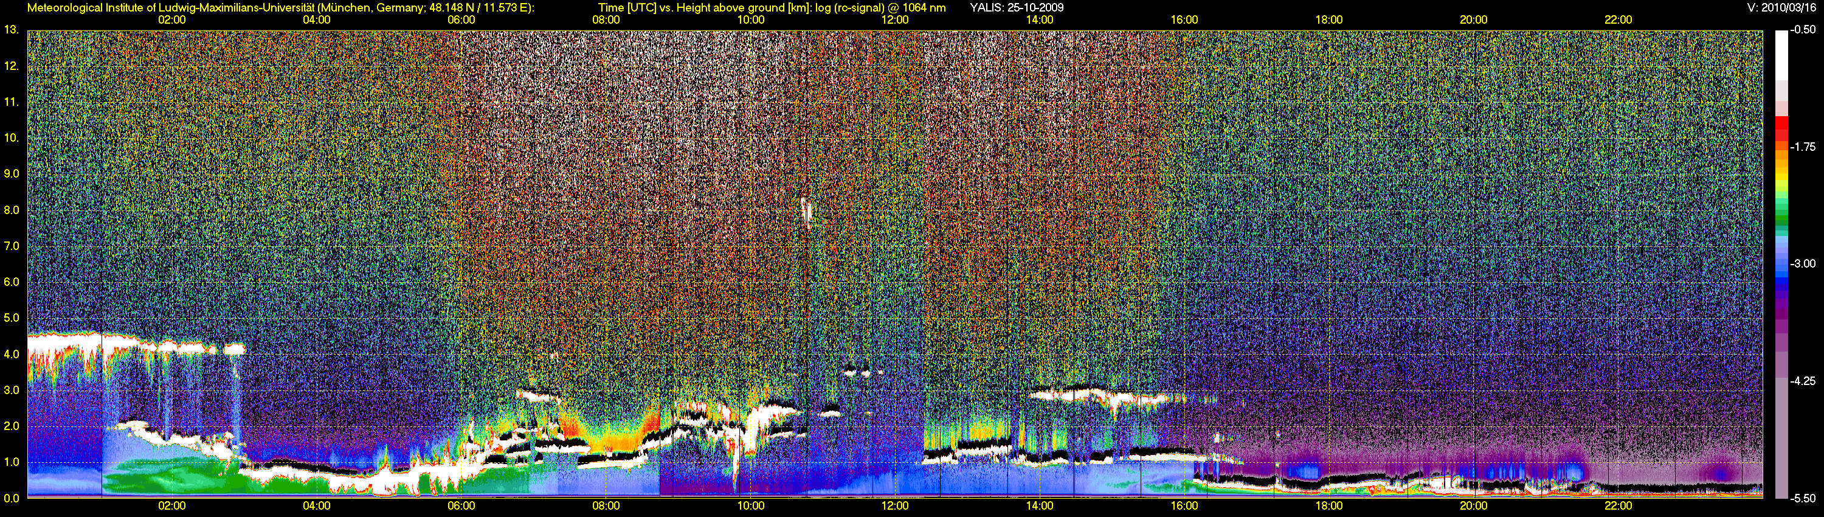Click the -4.25 color scale value
Image resolution: width=1824 pixels, height=517 pixels.
pyautogui.click(x=1803, y=381)
